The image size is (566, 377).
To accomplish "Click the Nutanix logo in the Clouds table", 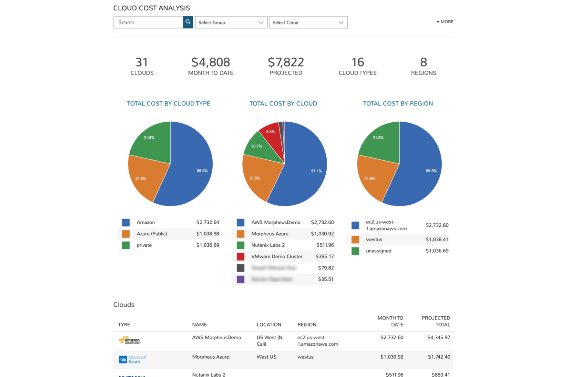I will [x=131, y=375].
